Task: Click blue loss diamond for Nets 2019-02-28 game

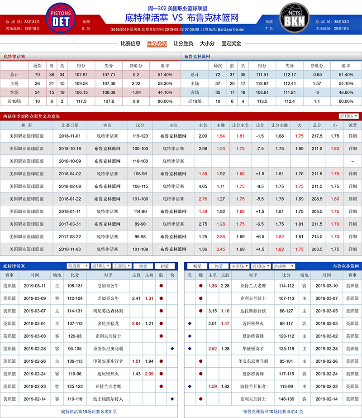Action: (x=190, y=349)
